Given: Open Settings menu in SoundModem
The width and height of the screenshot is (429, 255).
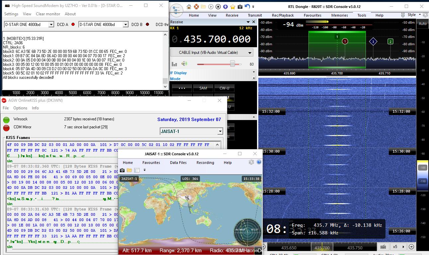Looking at the screenshot, I should coord(11,14).
